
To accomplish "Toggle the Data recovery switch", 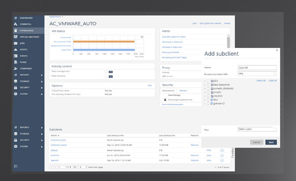I will point(109,77).
